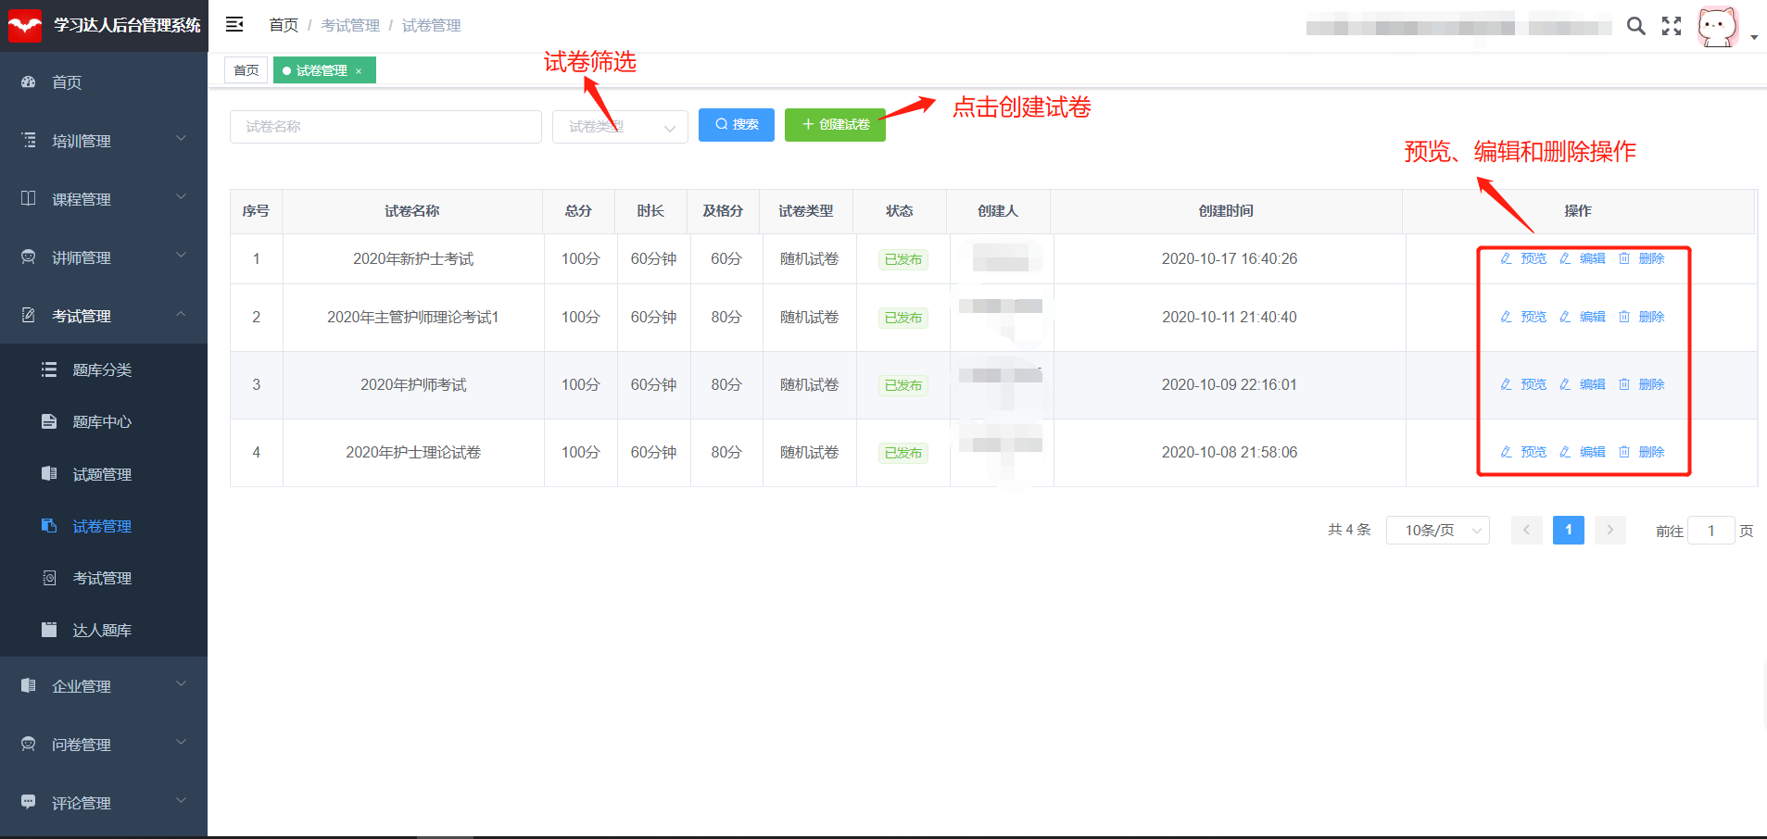
Task: Switch to the 首页 tab
Action: (246, 70)
